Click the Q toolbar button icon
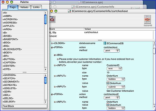The height and width of the screenshot is (111, 156). click(52, 19)
